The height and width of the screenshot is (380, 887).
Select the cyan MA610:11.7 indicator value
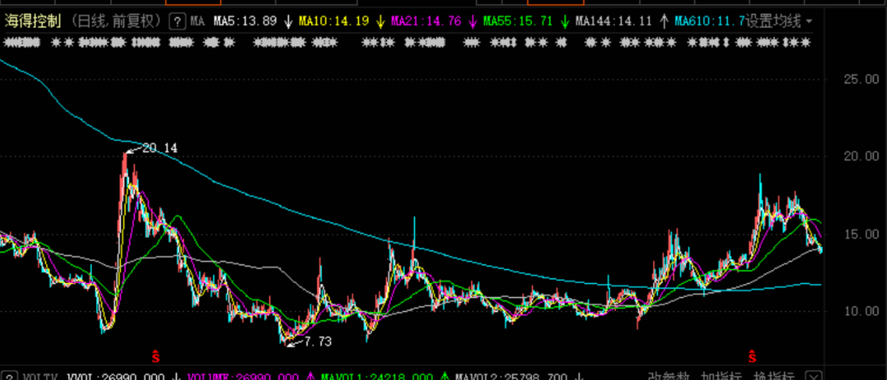[710, 22]
